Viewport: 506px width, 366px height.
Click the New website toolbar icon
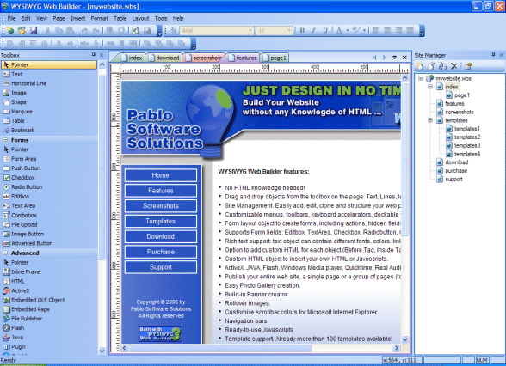pyautogui.click(x=10, y=31)
